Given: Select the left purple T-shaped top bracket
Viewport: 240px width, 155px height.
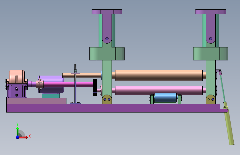Looking at the screenshot, I should click(107, 26).
